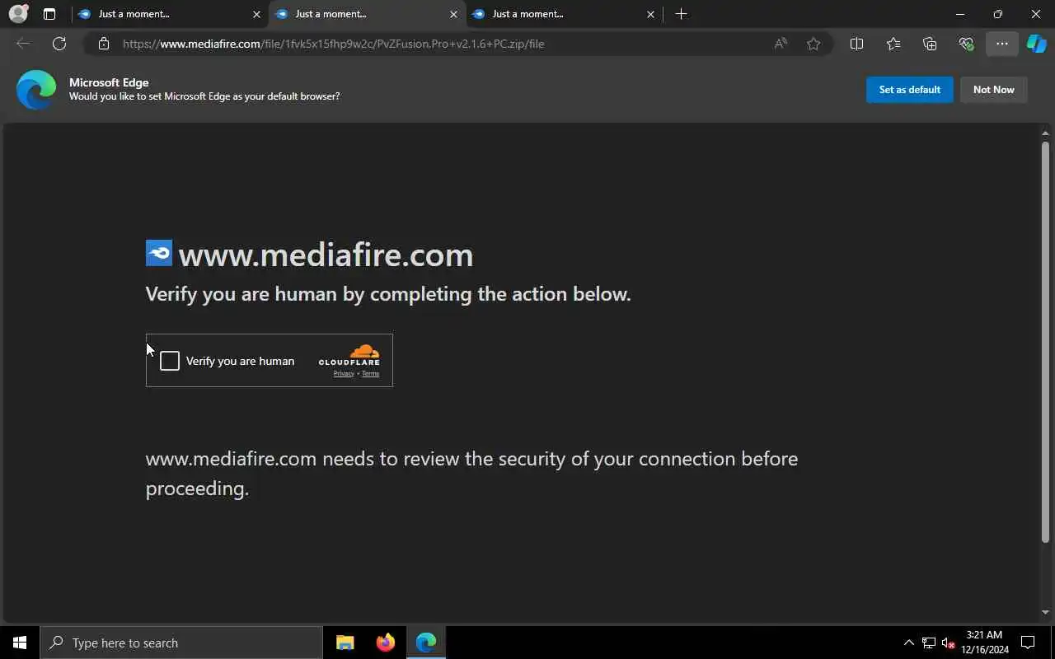The image size is (1055, 659).
Task: Dismiss prompt with Not Now button
Action: click(993, 90)
